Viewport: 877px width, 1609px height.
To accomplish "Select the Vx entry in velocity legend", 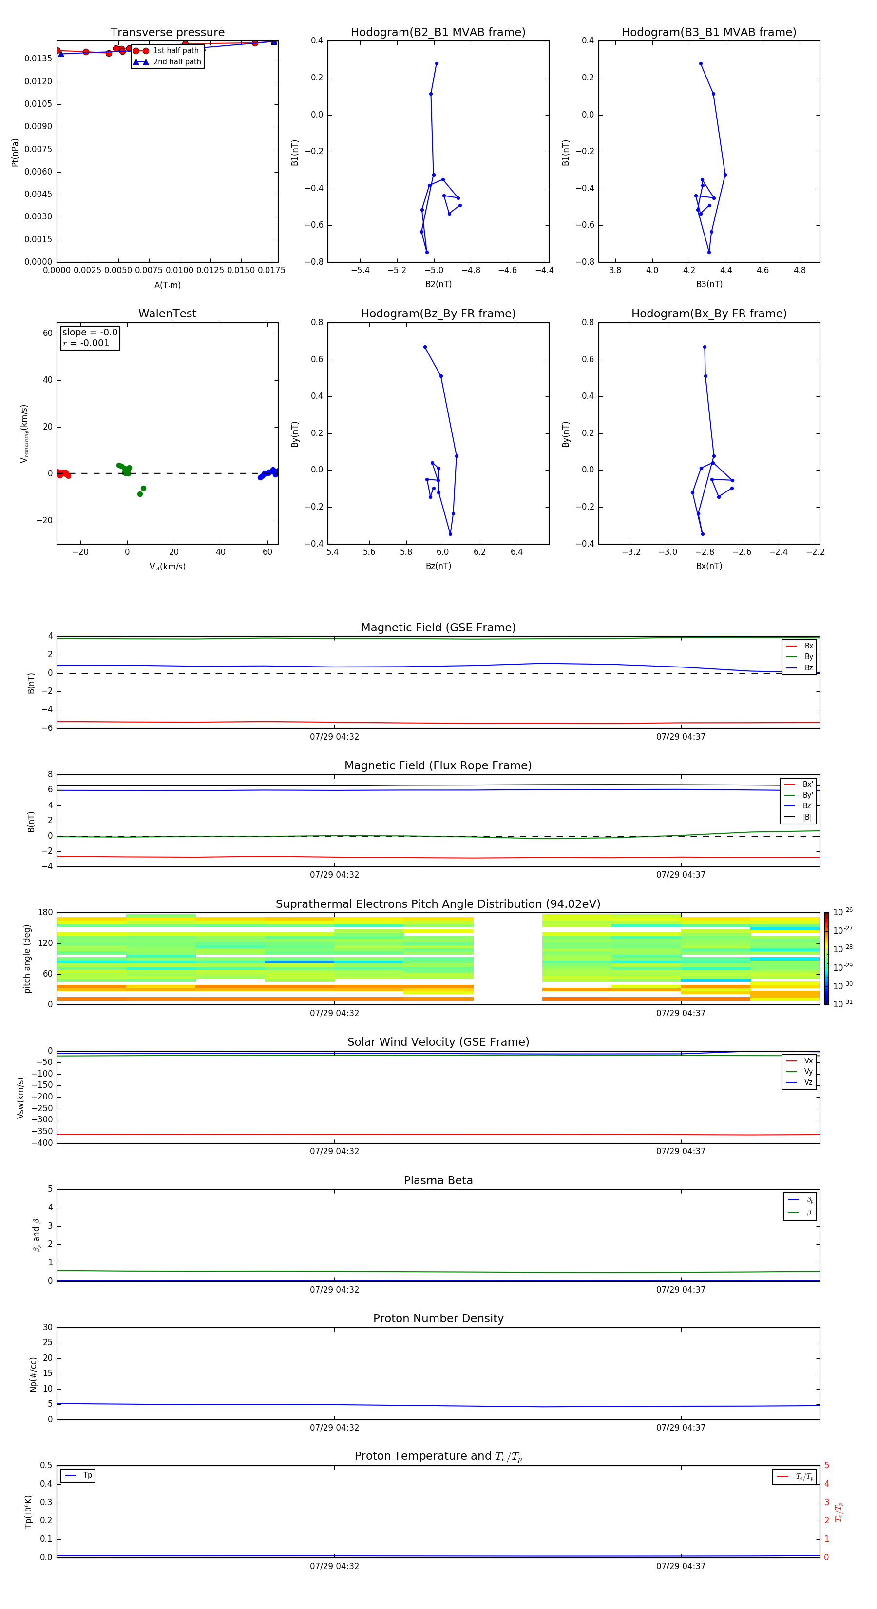I will tap(800, 1060).
